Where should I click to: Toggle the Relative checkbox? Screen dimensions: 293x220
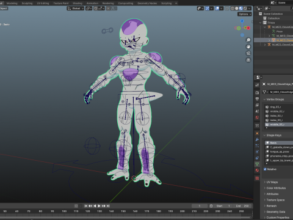pyautogui.click(x=265, y=169)
